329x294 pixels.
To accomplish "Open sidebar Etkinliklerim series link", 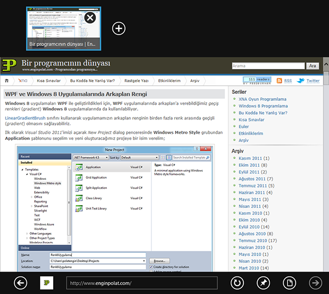I will pyautogui.click(x=251, y=133).
